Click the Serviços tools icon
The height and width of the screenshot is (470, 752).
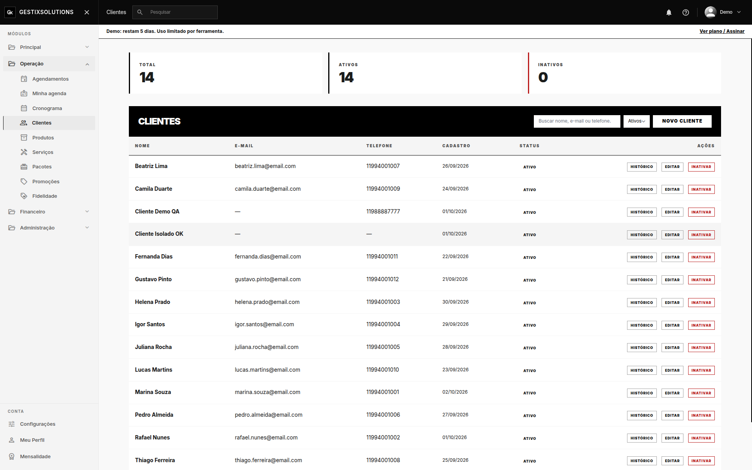click(24, 152)
